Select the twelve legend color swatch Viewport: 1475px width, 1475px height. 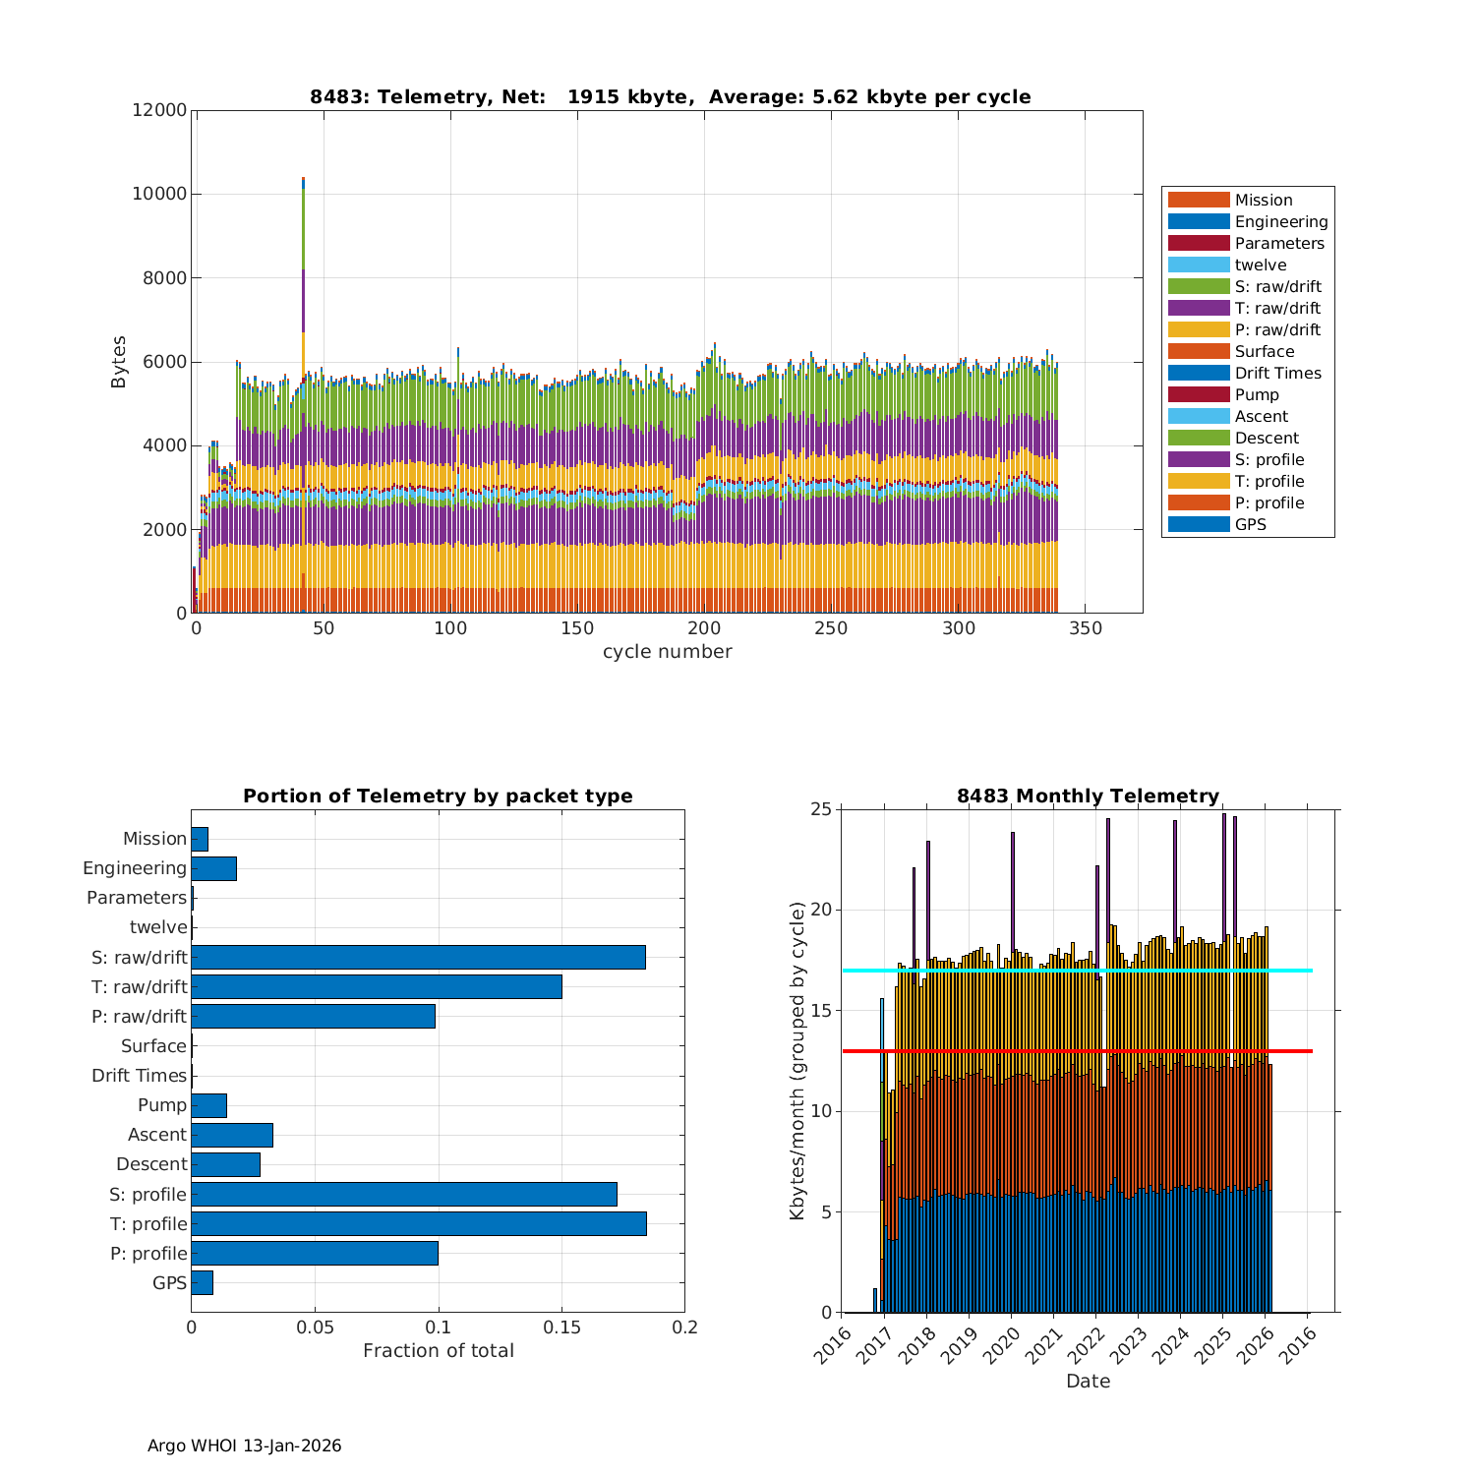tap(1198, 265)
